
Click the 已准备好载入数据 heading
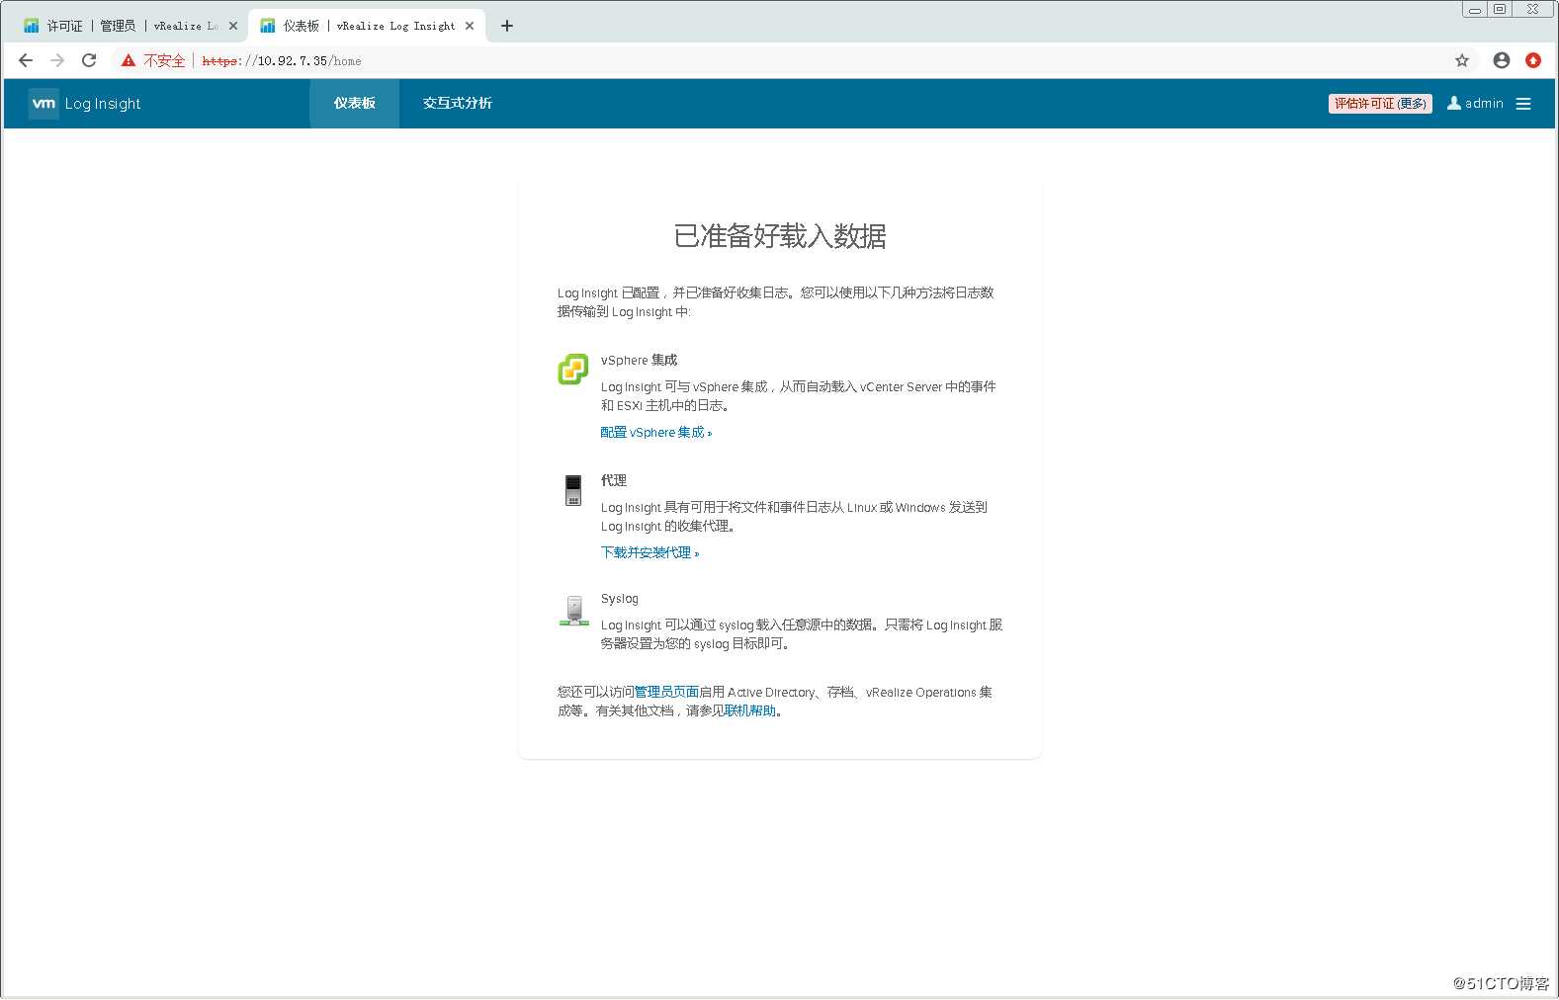[x=780, y=236]
